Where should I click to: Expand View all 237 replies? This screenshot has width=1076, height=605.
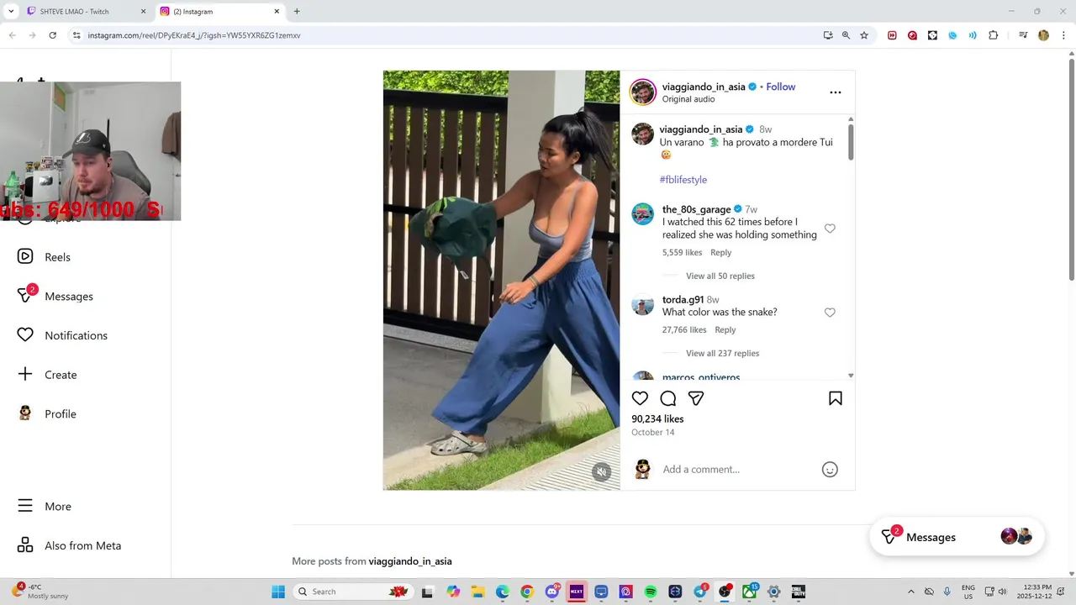tap(722, 353)
